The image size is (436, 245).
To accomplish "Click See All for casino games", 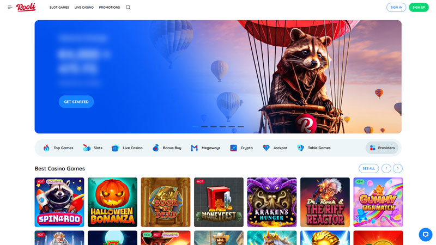I will 369,168.
